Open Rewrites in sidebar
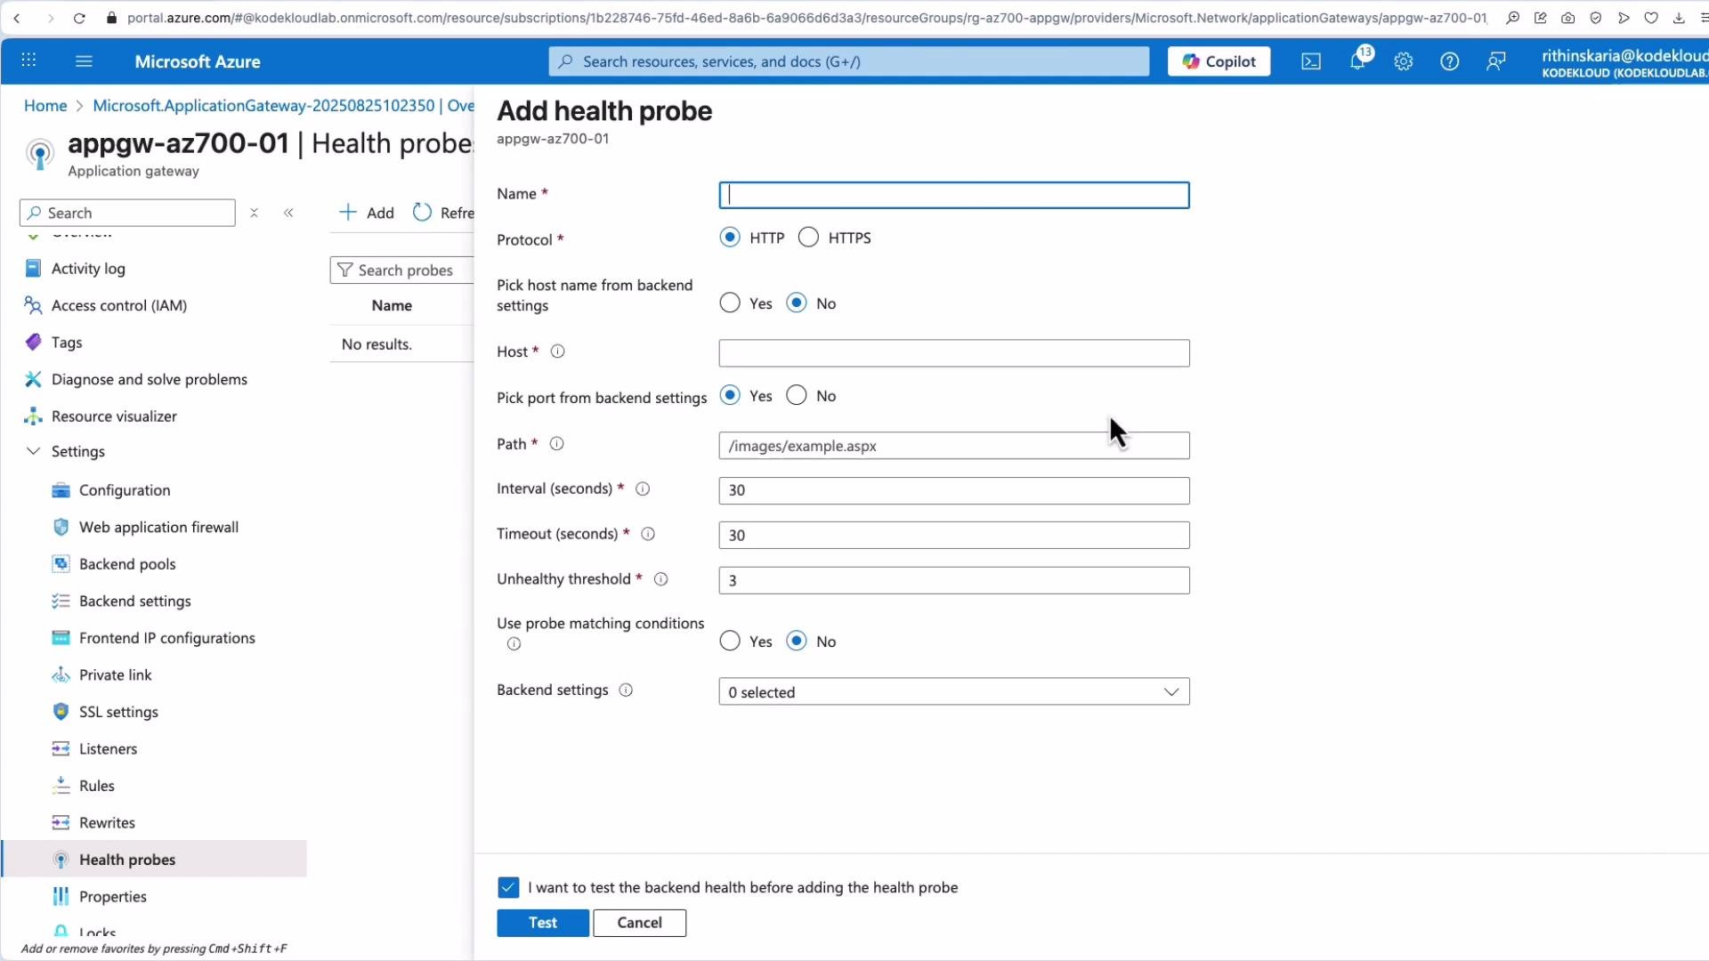1709x961 pixels. coord(107,823)
